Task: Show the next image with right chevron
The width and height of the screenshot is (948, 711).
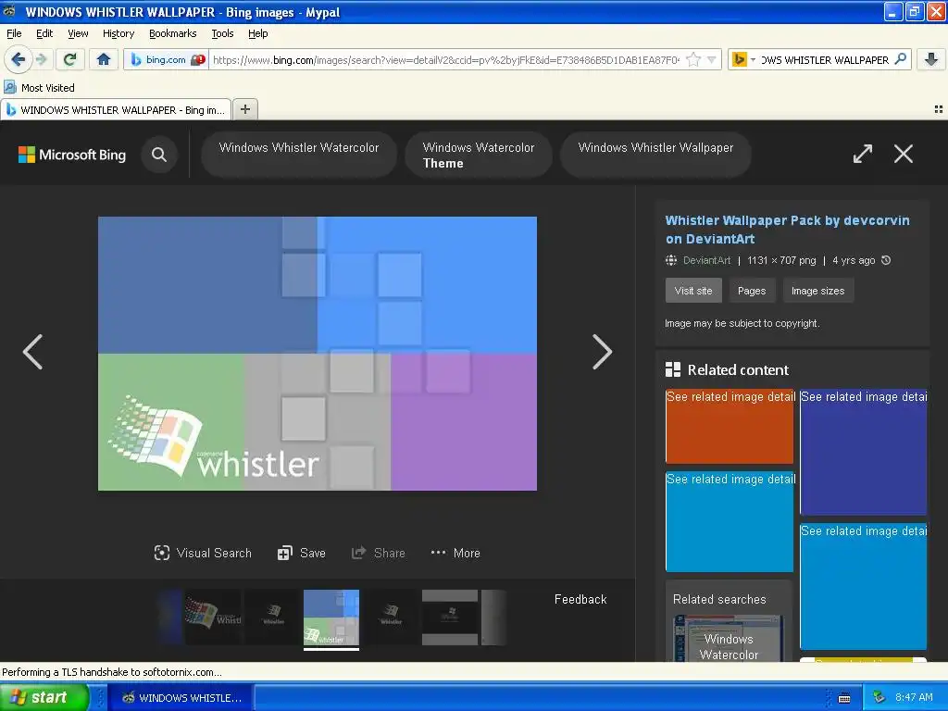Action: tap(602, 352)
